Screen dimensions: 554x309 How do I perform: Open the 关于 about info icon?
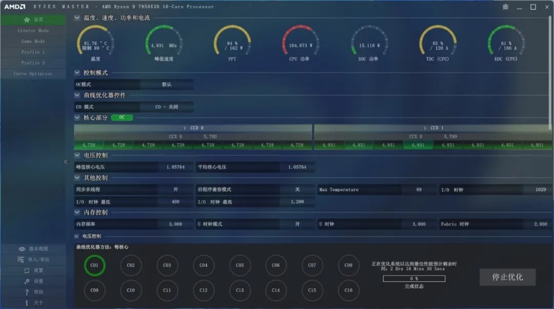[27, 303]
